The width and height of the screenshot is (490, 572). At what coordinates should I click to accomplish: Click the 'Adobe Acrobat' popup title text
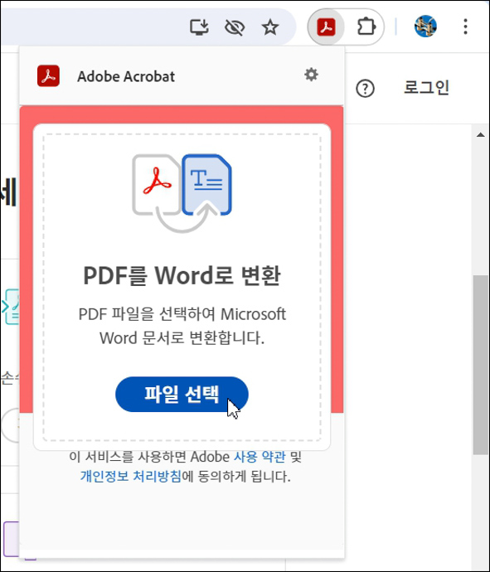coord(126,76)
